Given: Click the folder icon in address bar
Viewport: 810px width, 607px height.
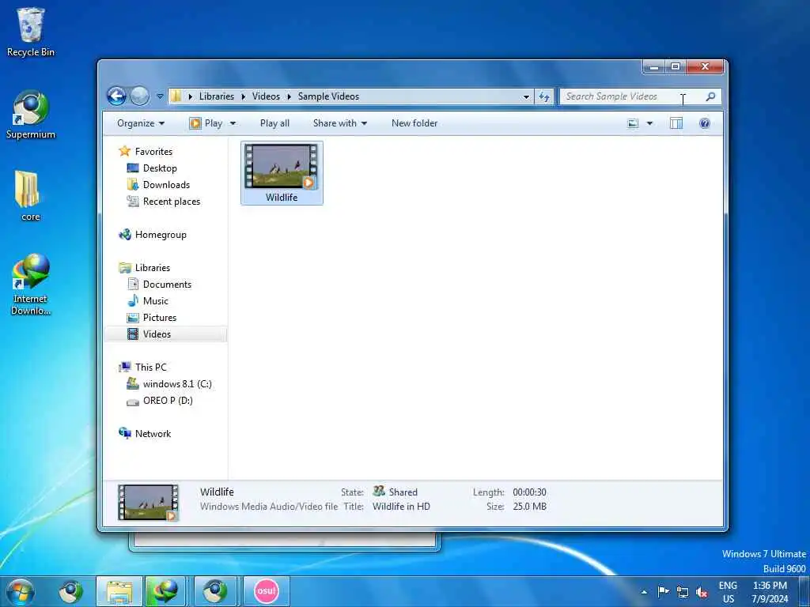Looking at the screenshot, I should 176,96.
